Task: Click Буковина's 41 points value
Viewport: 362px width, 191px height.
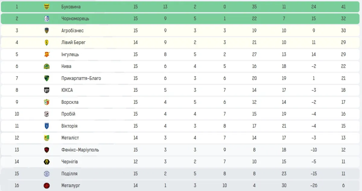Action: (343, 7)
